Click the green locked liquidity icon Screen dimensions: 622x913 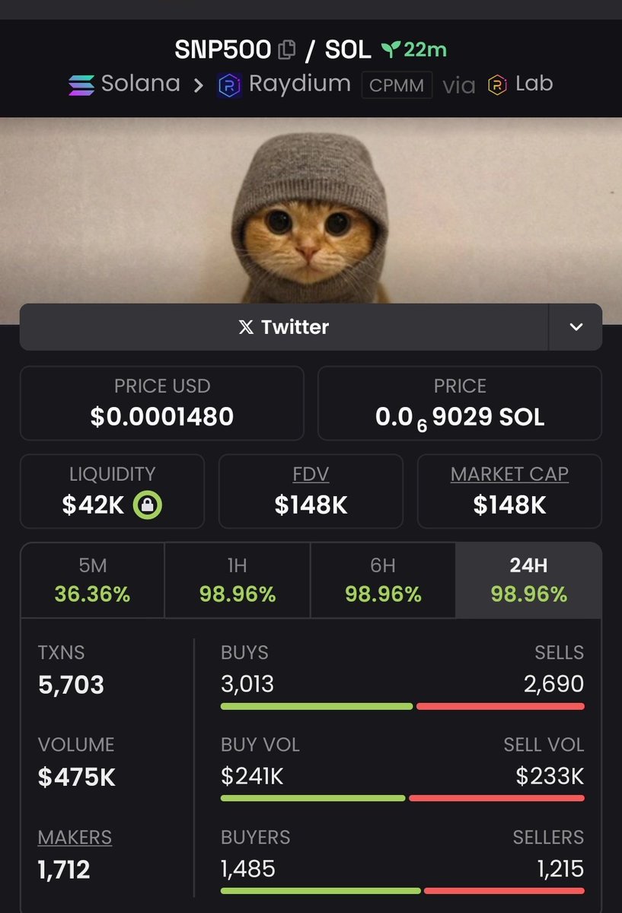(148, 504)
